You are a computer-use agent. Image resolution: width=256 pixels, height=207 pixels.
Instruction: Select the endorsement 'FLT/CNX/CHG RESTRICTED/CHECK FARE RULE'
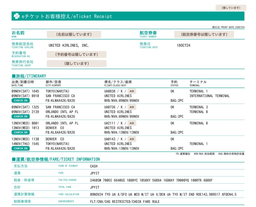(x=125, y=202)
